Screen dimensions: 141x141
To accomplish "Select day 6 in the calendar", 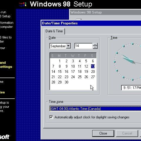I will pos(93,61).
